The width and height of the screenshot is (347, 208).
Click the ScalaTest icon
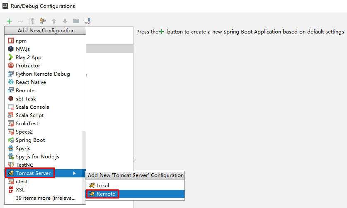tap(11, 123)
